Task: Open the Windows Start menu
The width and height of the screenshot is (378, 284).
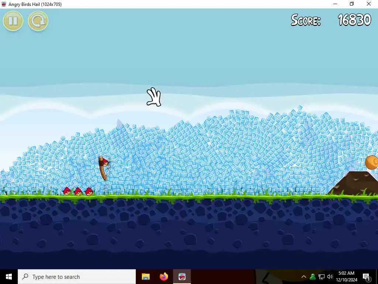Action: (x=9, y=277)
